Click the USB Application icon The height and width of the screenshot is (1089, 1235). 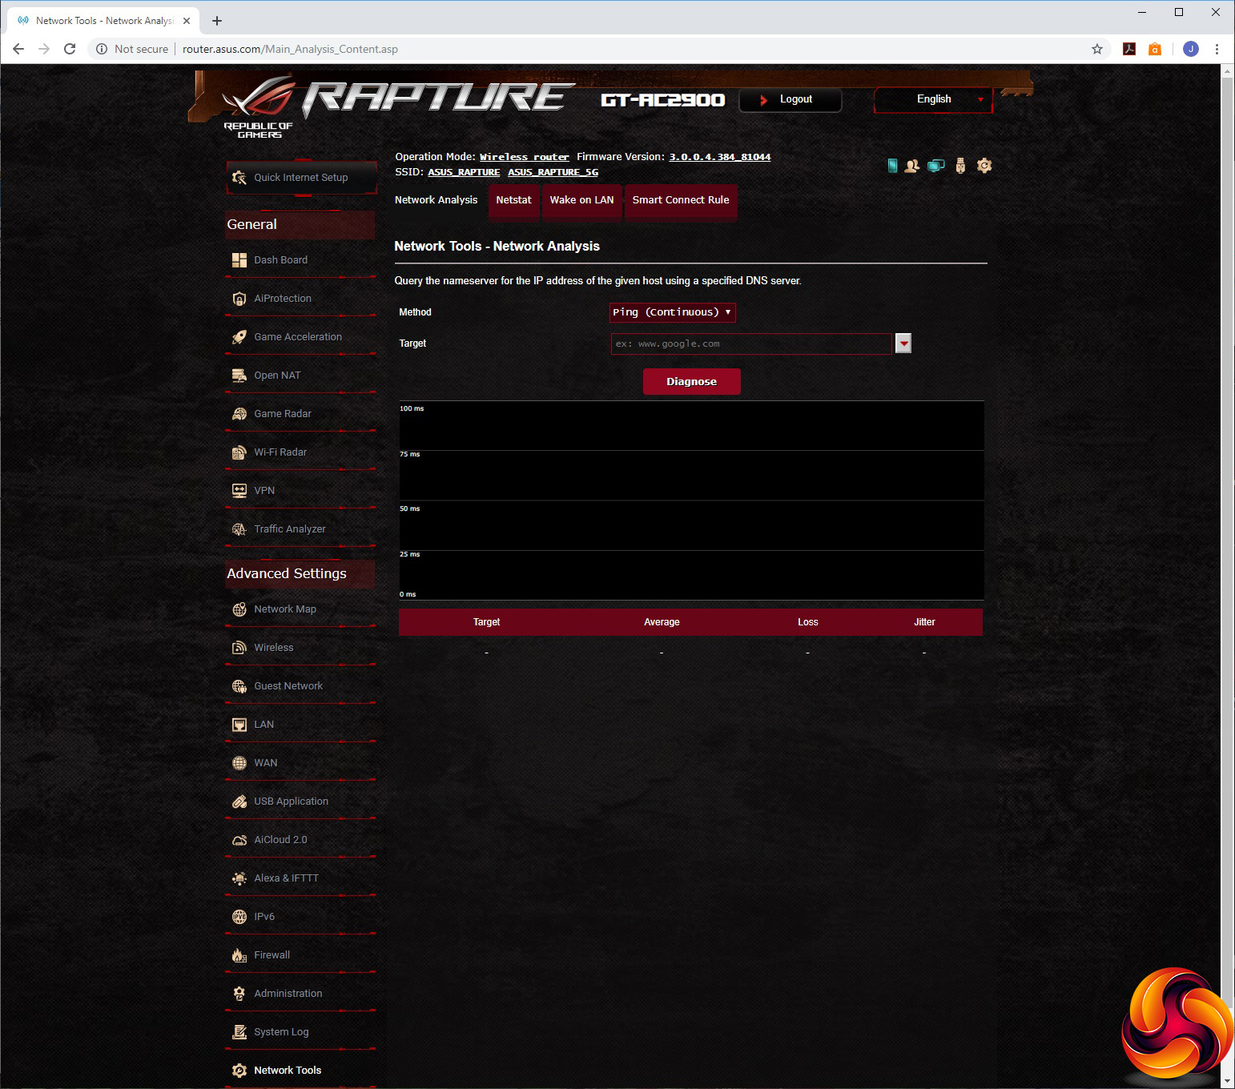[x=239, y=801]
